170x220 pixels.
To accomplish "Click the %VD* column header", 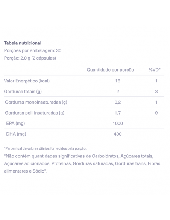I will point(155,70).
